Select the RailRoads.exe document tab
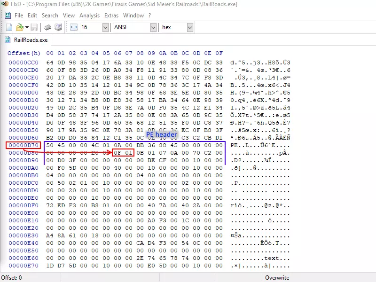This screenshot has width=376, height=282. coord(26,40)
